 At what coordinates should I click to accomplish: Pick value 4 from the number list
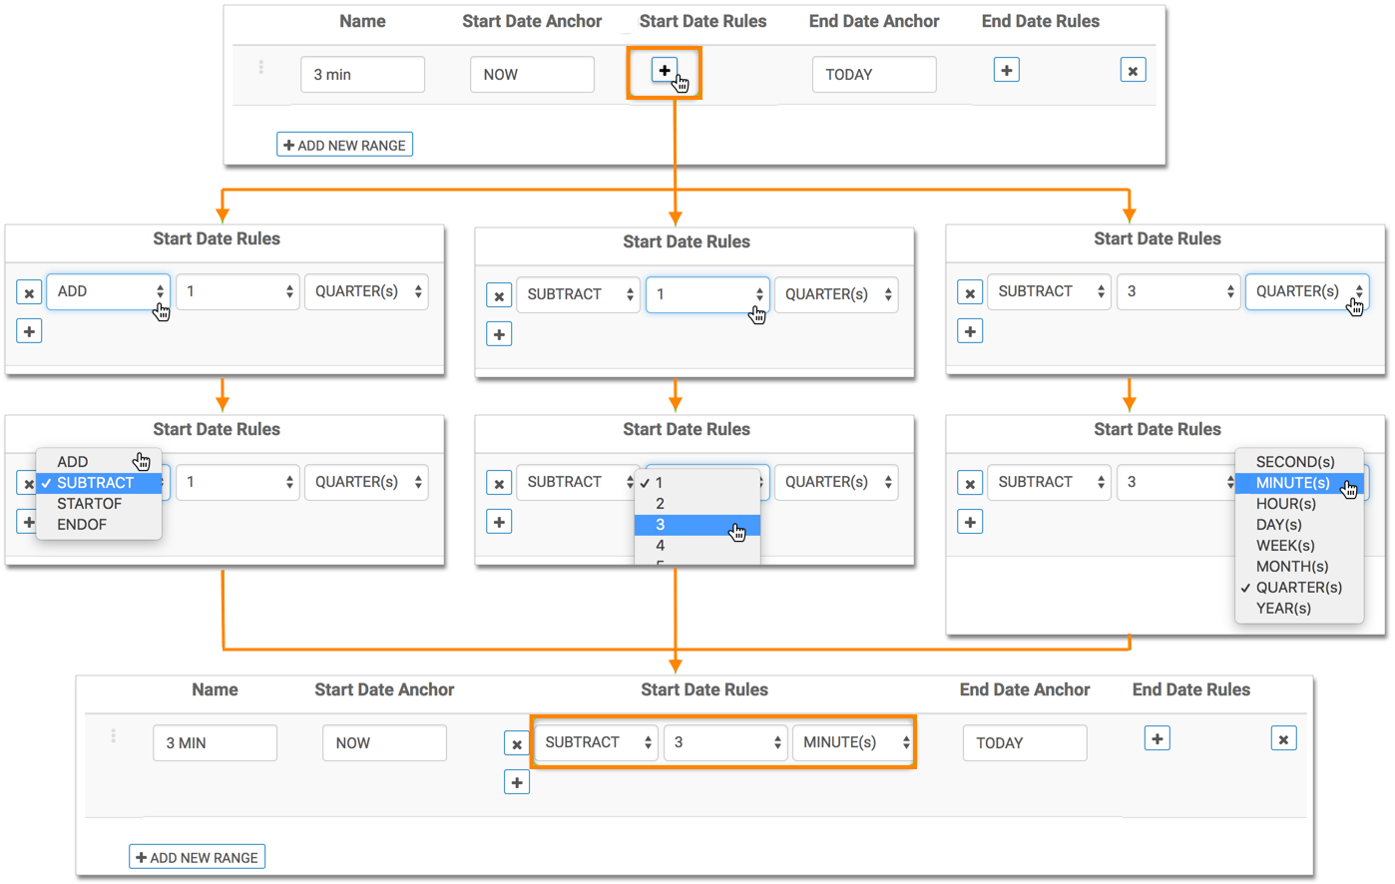[661, 546]
